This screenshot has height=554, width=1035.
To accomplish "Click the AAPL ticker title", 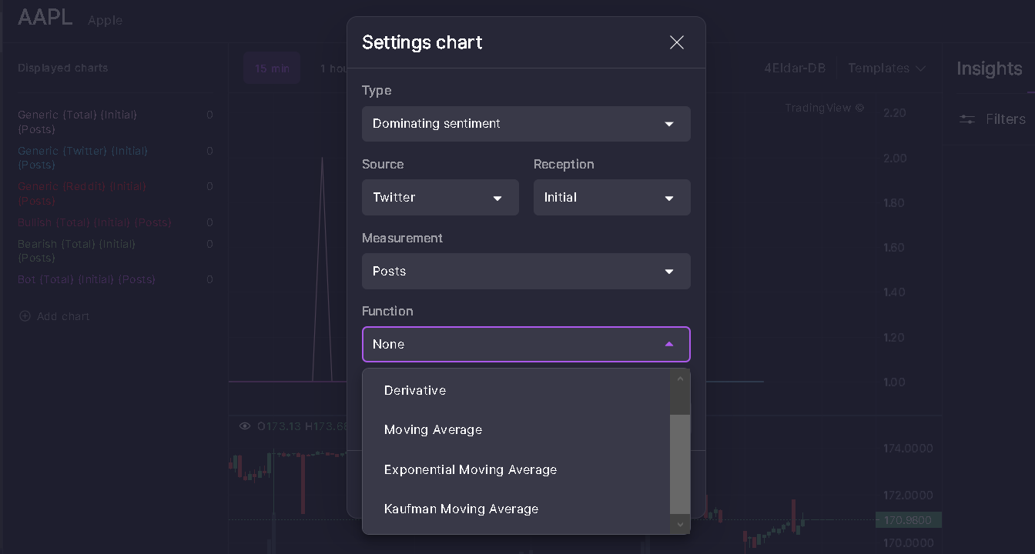I will tap(45, 17).
